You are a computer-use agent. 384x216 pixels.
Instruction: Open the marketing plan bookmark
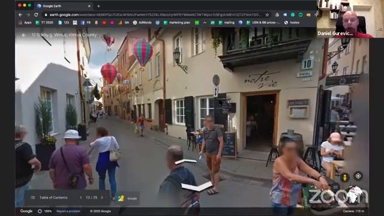click(177, 23)
